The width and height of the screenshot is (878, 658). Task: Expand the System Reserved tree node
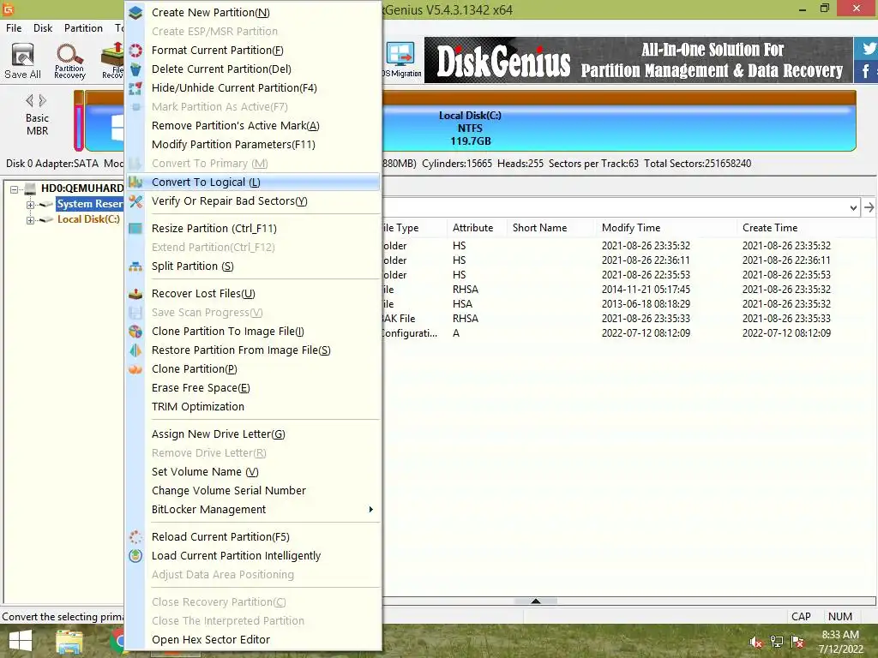tap(30, 205)
